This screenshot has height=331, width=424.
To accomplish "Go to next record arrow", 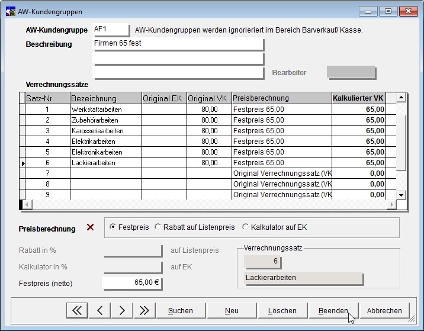I will 122,310.
